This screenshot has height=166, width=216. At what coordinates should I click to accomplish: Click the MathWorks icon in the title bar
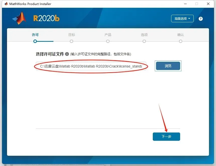(6, 4)
